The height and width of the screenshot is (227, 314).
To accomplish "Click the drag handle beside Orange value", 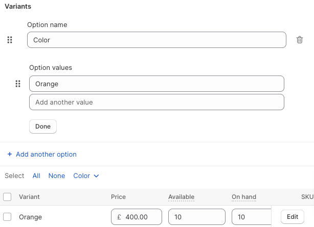I will tap(18, 84).
